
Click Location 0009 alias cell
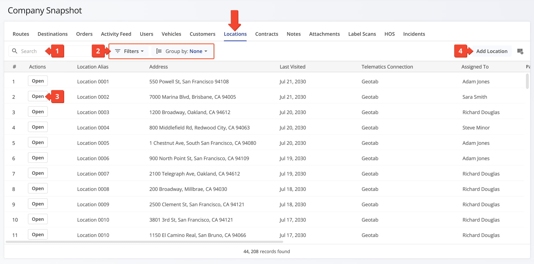pos(93,204)
